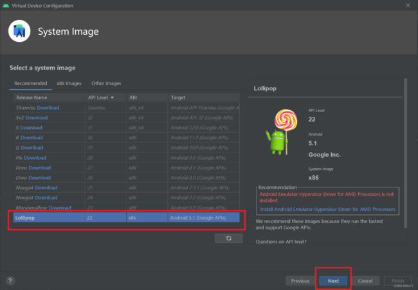Download the R system image
Viewport: 418px width, 290px height.
tap(32, 138)
